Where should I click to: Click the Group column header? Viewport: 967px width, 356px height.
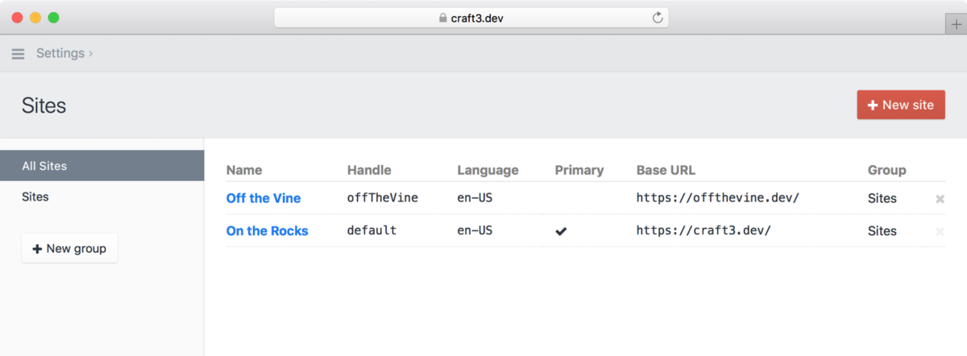click(x=887, y=170)
